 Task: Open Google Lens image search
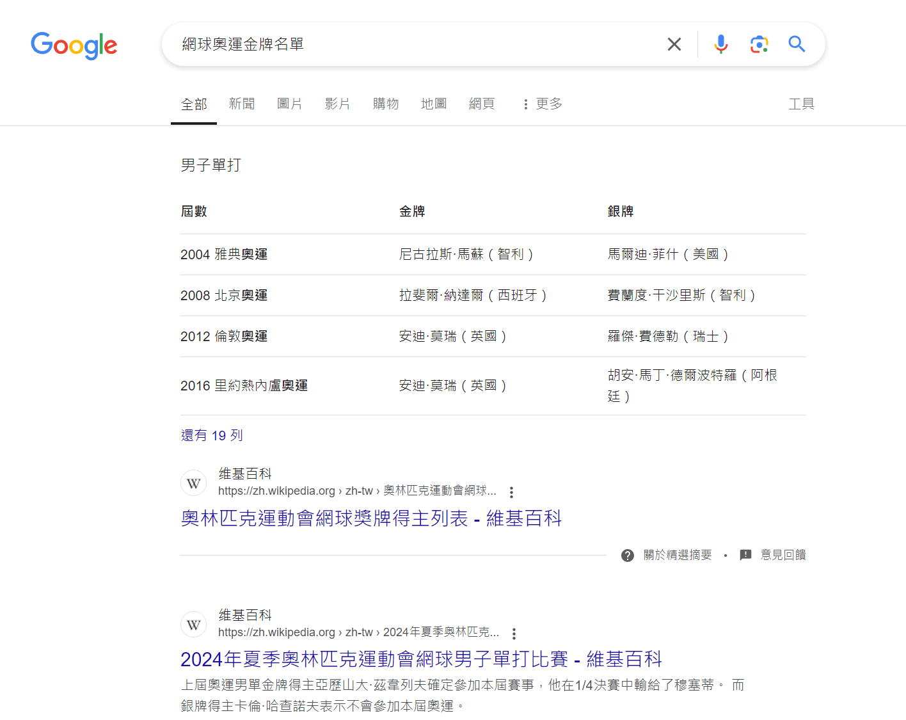(759, 44)
